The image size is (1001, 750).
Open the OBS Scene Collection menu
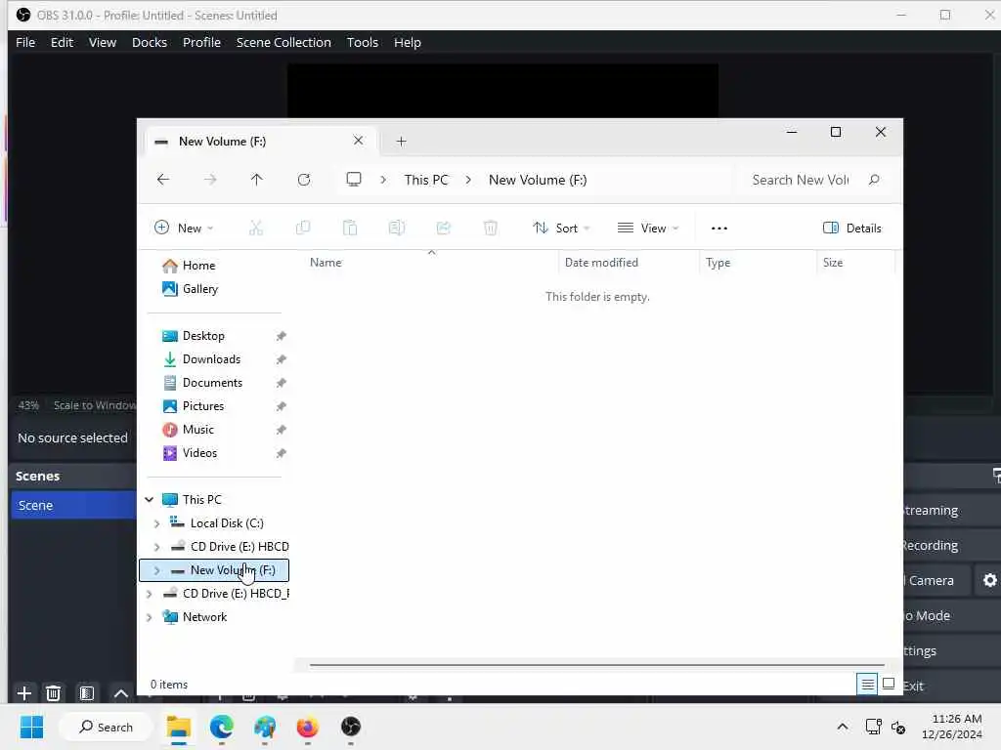pos(283,42)
